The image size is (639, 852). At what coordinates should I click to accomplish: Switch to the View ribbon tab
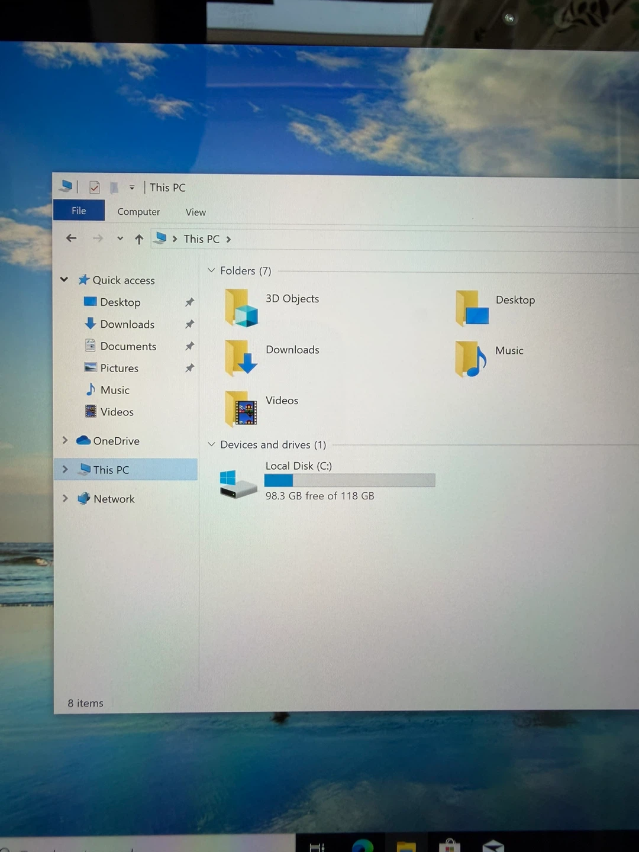pyautogui.click(x=195, y=212)
